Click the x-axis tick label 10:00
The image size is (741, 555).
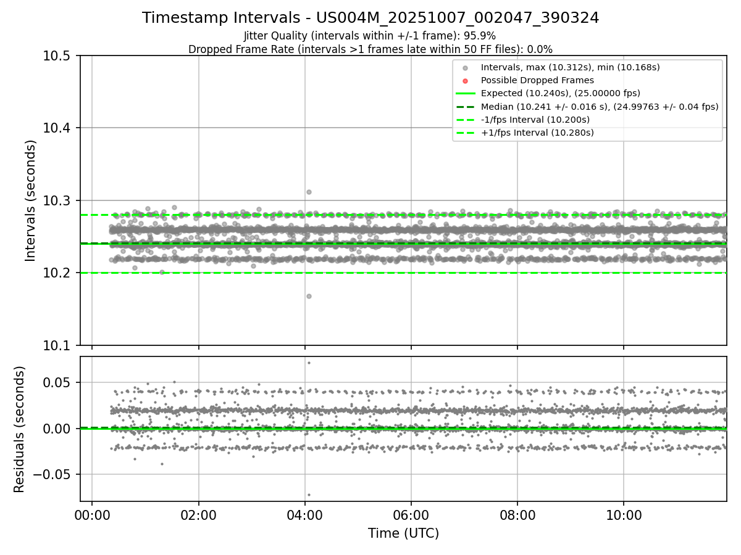point(623,514)
